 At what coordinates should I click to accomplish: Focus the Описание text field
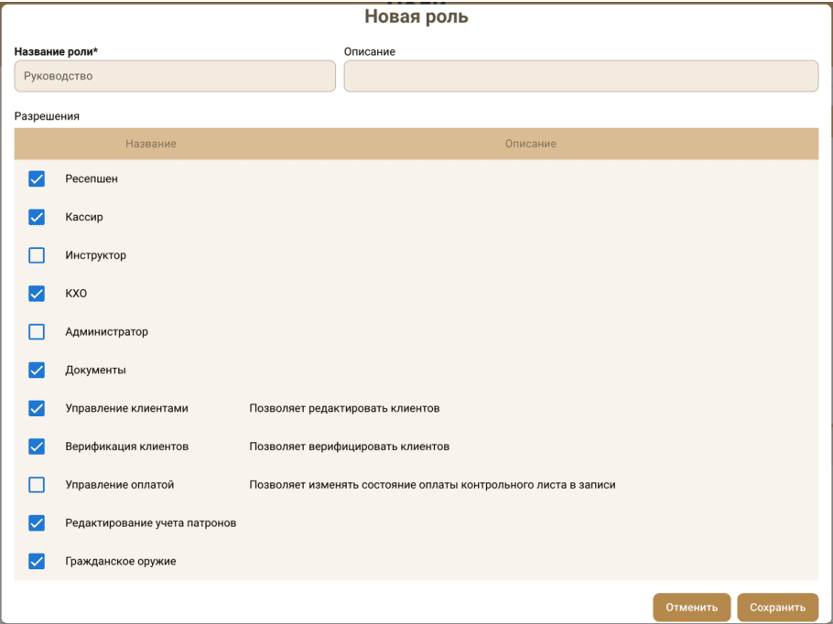580,77
